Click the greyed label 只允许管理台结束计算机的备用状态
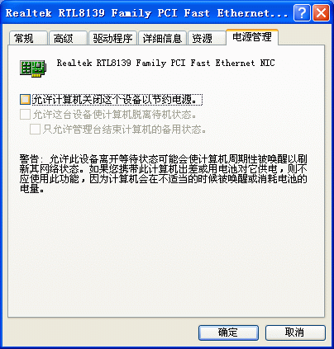334x349 pixels. [124, 129]
